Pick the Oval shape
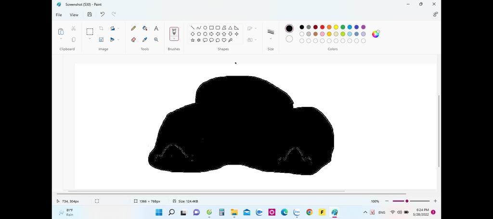The image size is (493, 219). [205, 27]
